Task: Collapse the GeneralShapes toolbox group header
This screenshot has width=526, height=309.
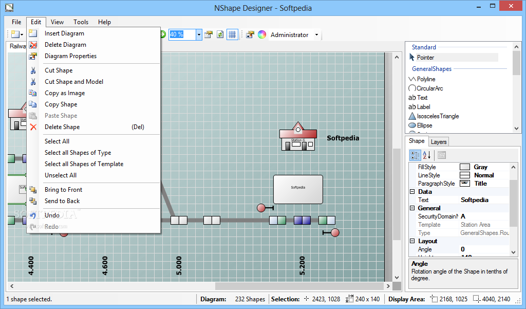Action: [x=431, y=69]
